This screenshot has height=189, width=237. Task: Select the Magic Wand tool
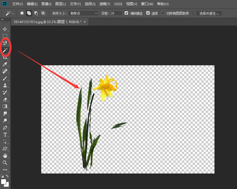coord(5,51)
